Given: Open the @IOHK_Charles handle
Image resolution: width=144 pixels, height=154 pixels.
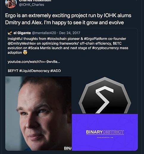Looking at the screenshot, I should [x=32, y=5].
